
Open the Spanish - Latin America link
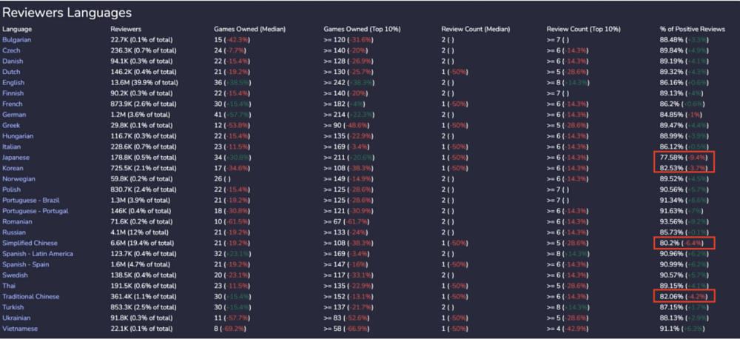coord(38,254)
